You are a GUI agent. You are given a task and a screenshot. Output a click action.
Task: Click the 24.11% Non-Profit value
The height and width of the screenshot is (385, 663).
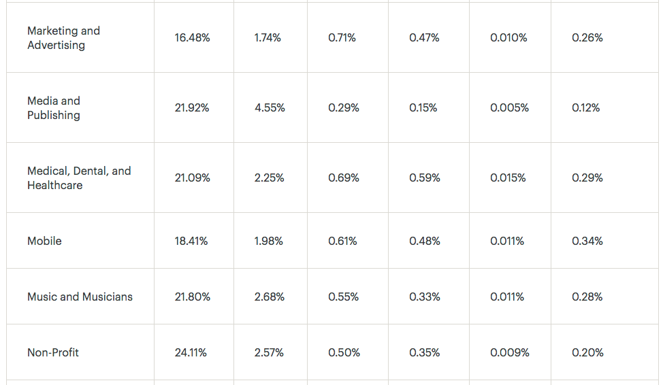pos(191,352)
